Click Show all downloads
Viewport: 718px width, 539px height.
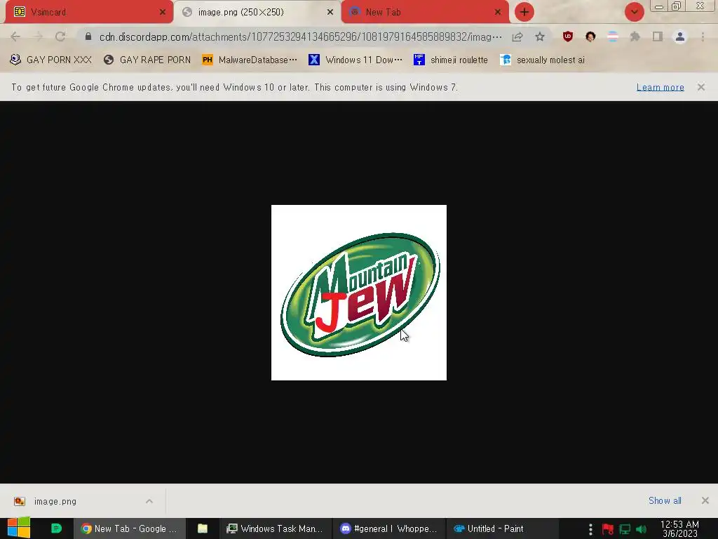(665, 500)
